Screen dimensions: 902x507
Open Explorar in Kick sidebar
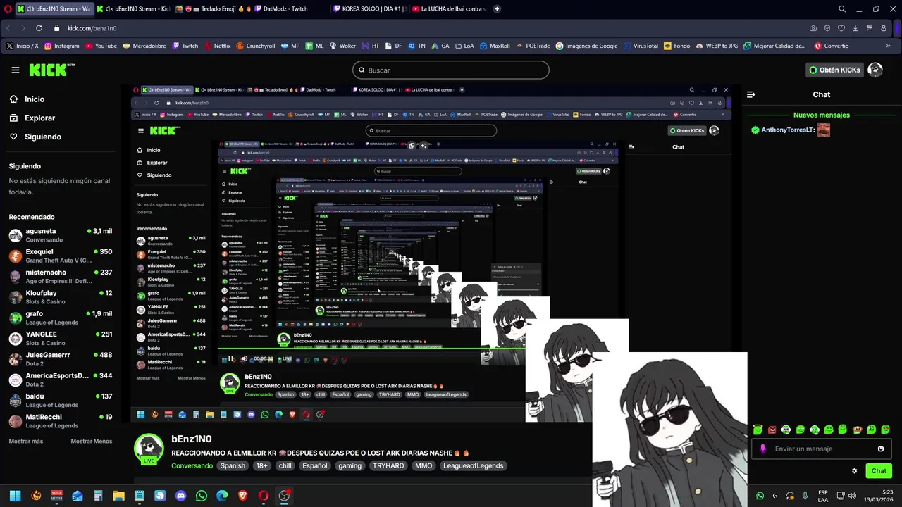point(39,118)
